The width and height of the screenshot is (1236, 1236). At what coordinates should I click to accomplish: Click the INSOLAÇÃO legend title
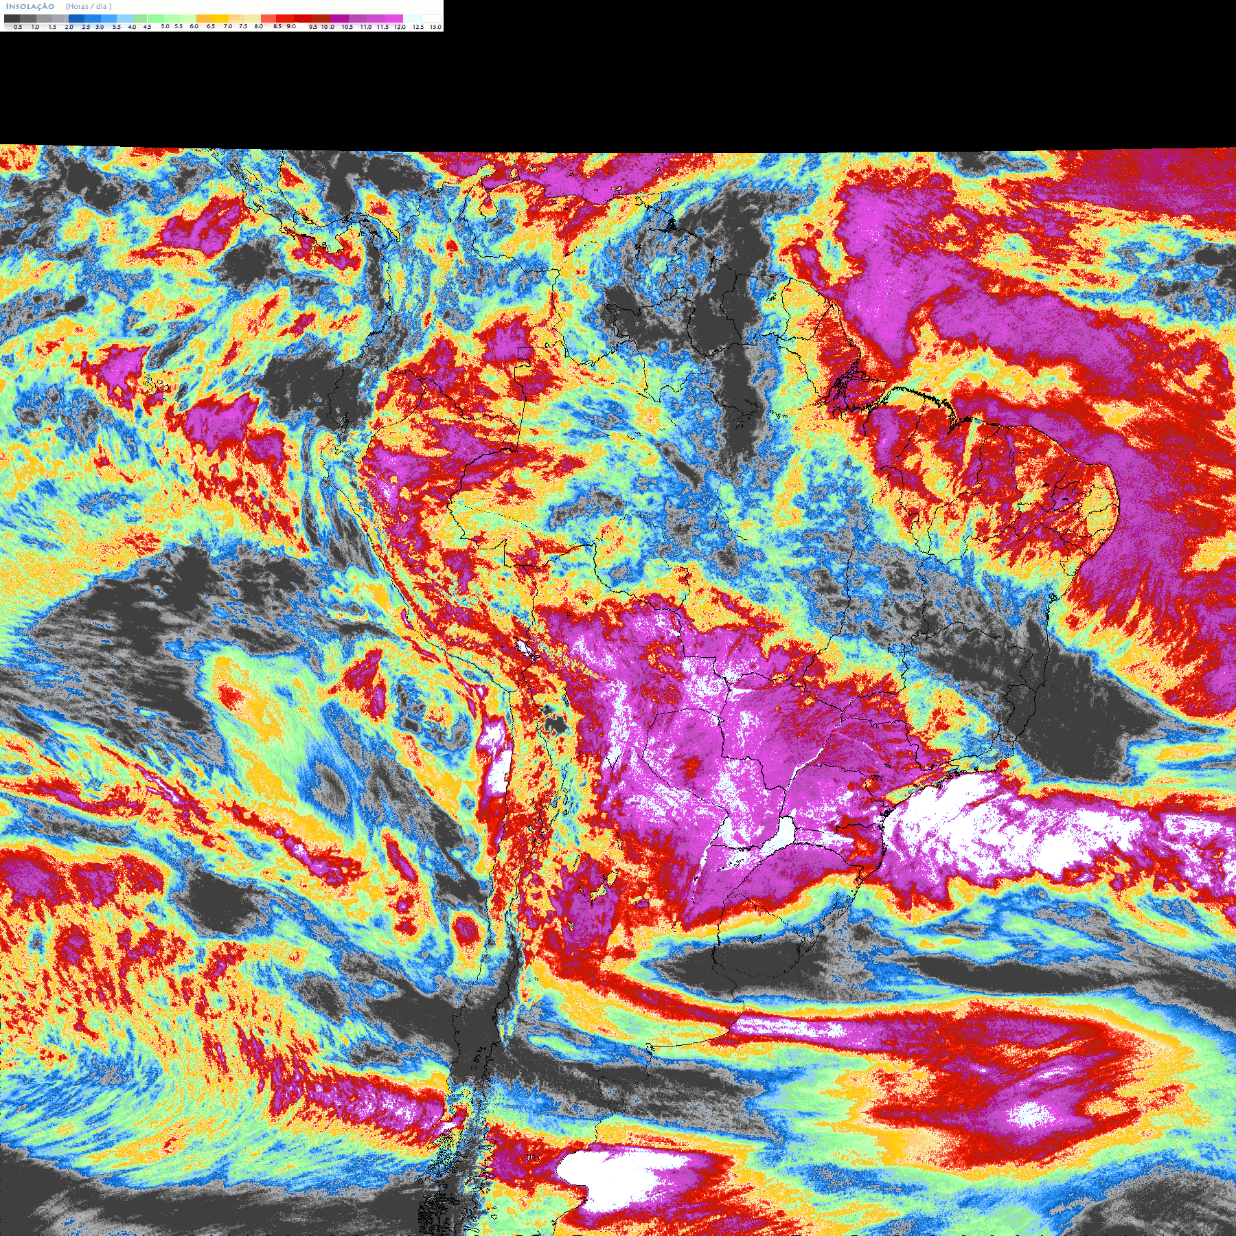pos(30,6)
